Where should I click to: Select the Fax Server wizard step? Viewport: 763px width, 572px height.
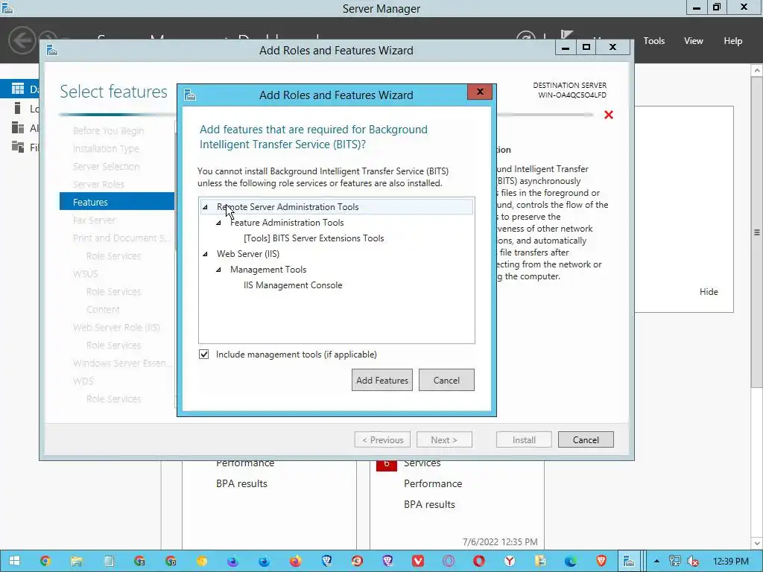point(95,220)
